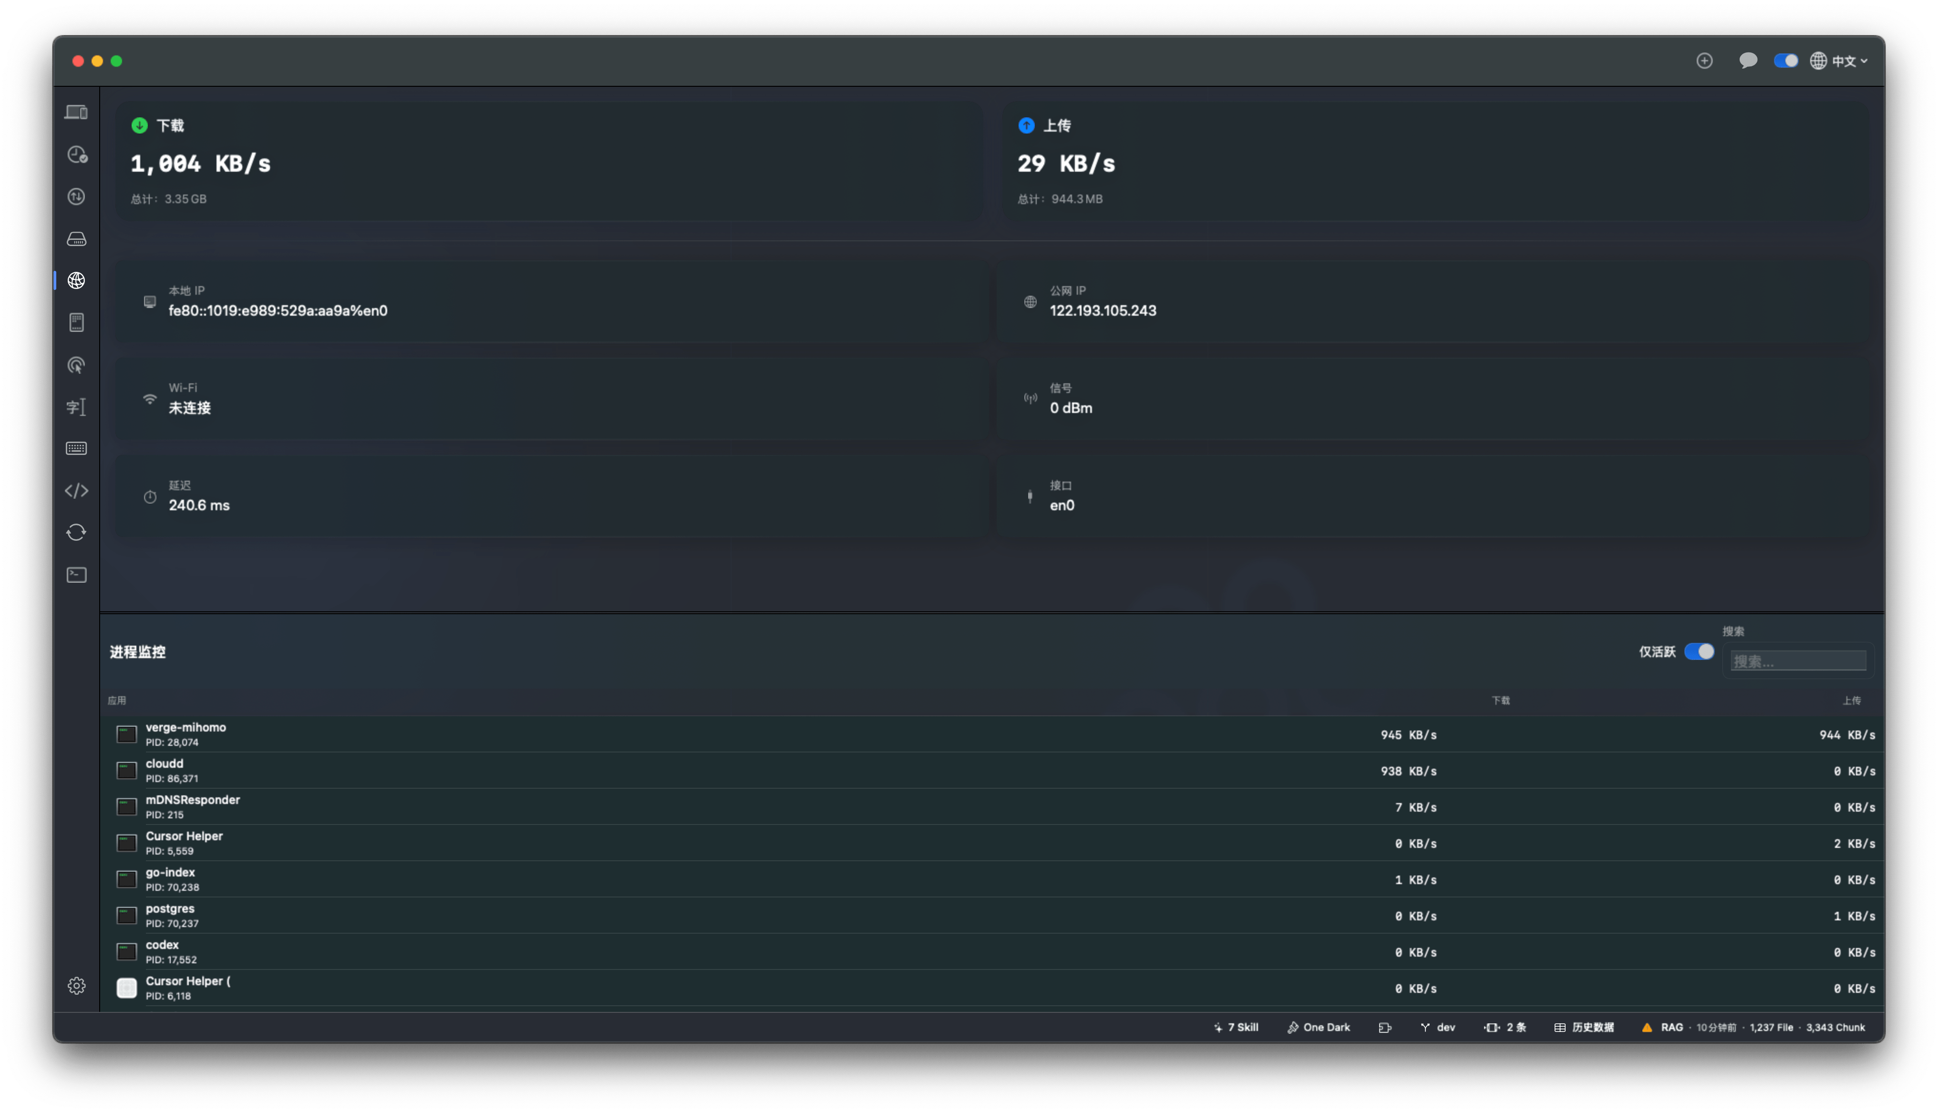
Task: Click the 接口 plug icon
Action: tap(1030, 496)
